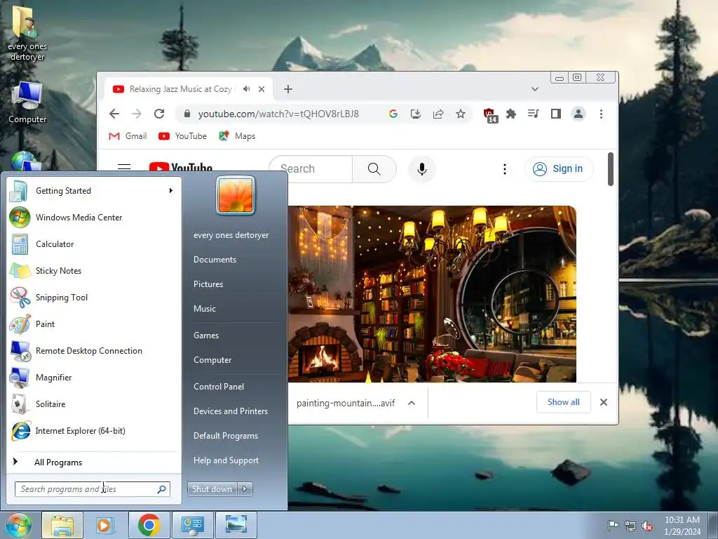Click the ad blocker extension icon
718x539 pixels.
click(x=490, y=114)
